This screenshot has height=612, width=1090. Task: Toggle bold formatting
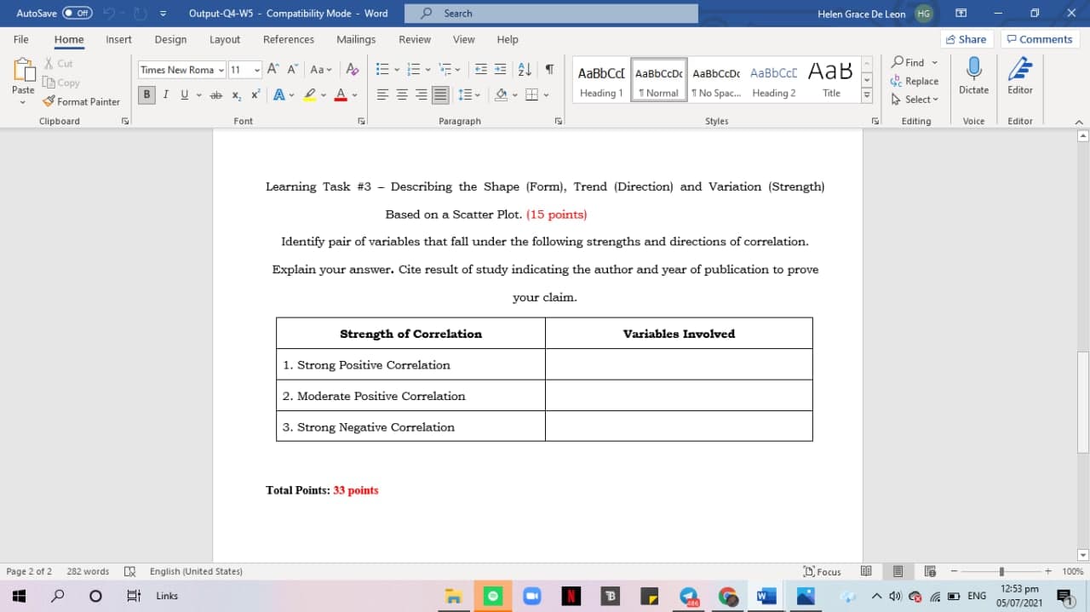pyautogui.click(x=146, y=94)
